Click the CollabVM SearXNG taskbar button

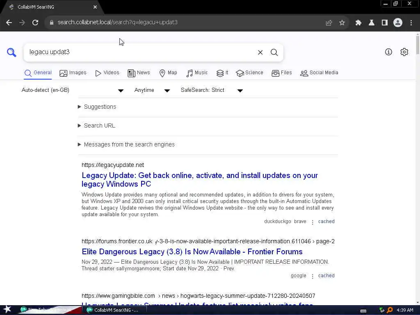click(114, 310)
